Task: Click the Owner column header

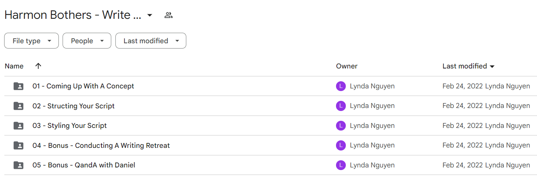Action: 347,66
